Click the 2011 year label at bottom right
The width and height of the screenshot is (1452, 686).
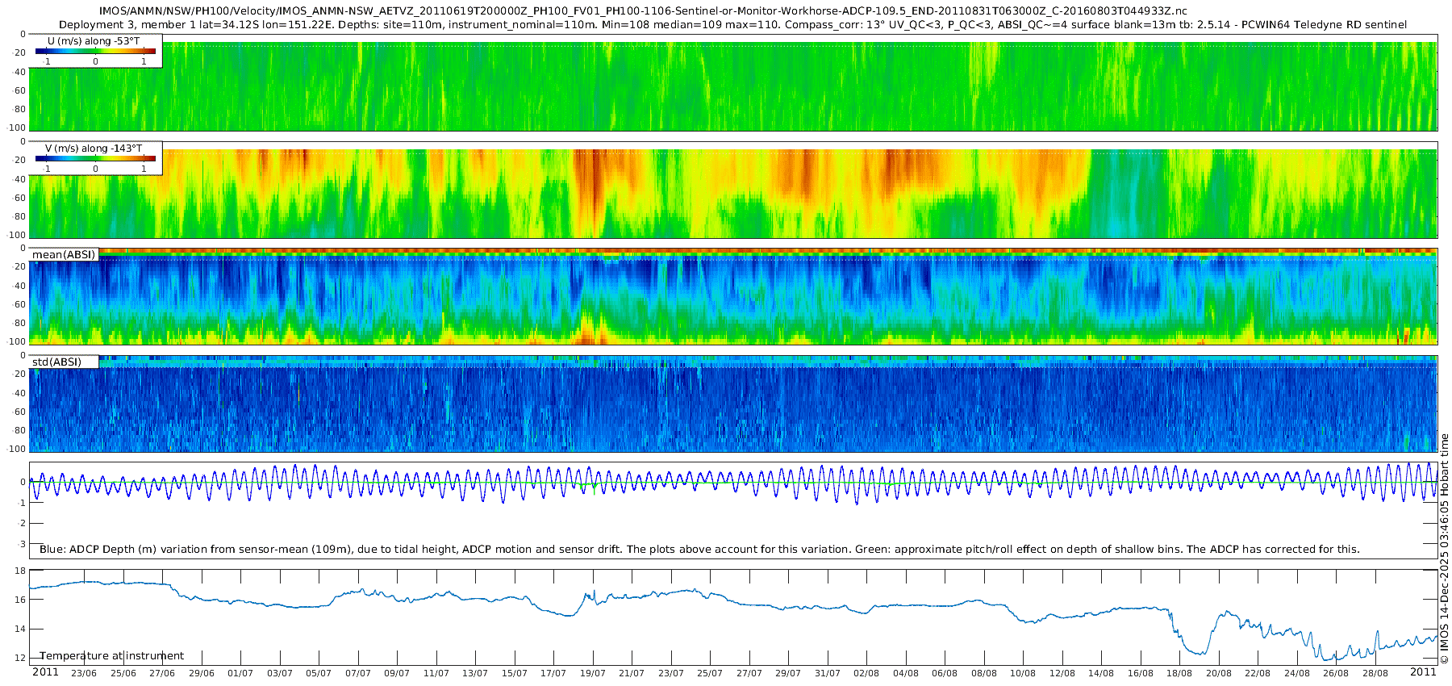coord(1423,672)
